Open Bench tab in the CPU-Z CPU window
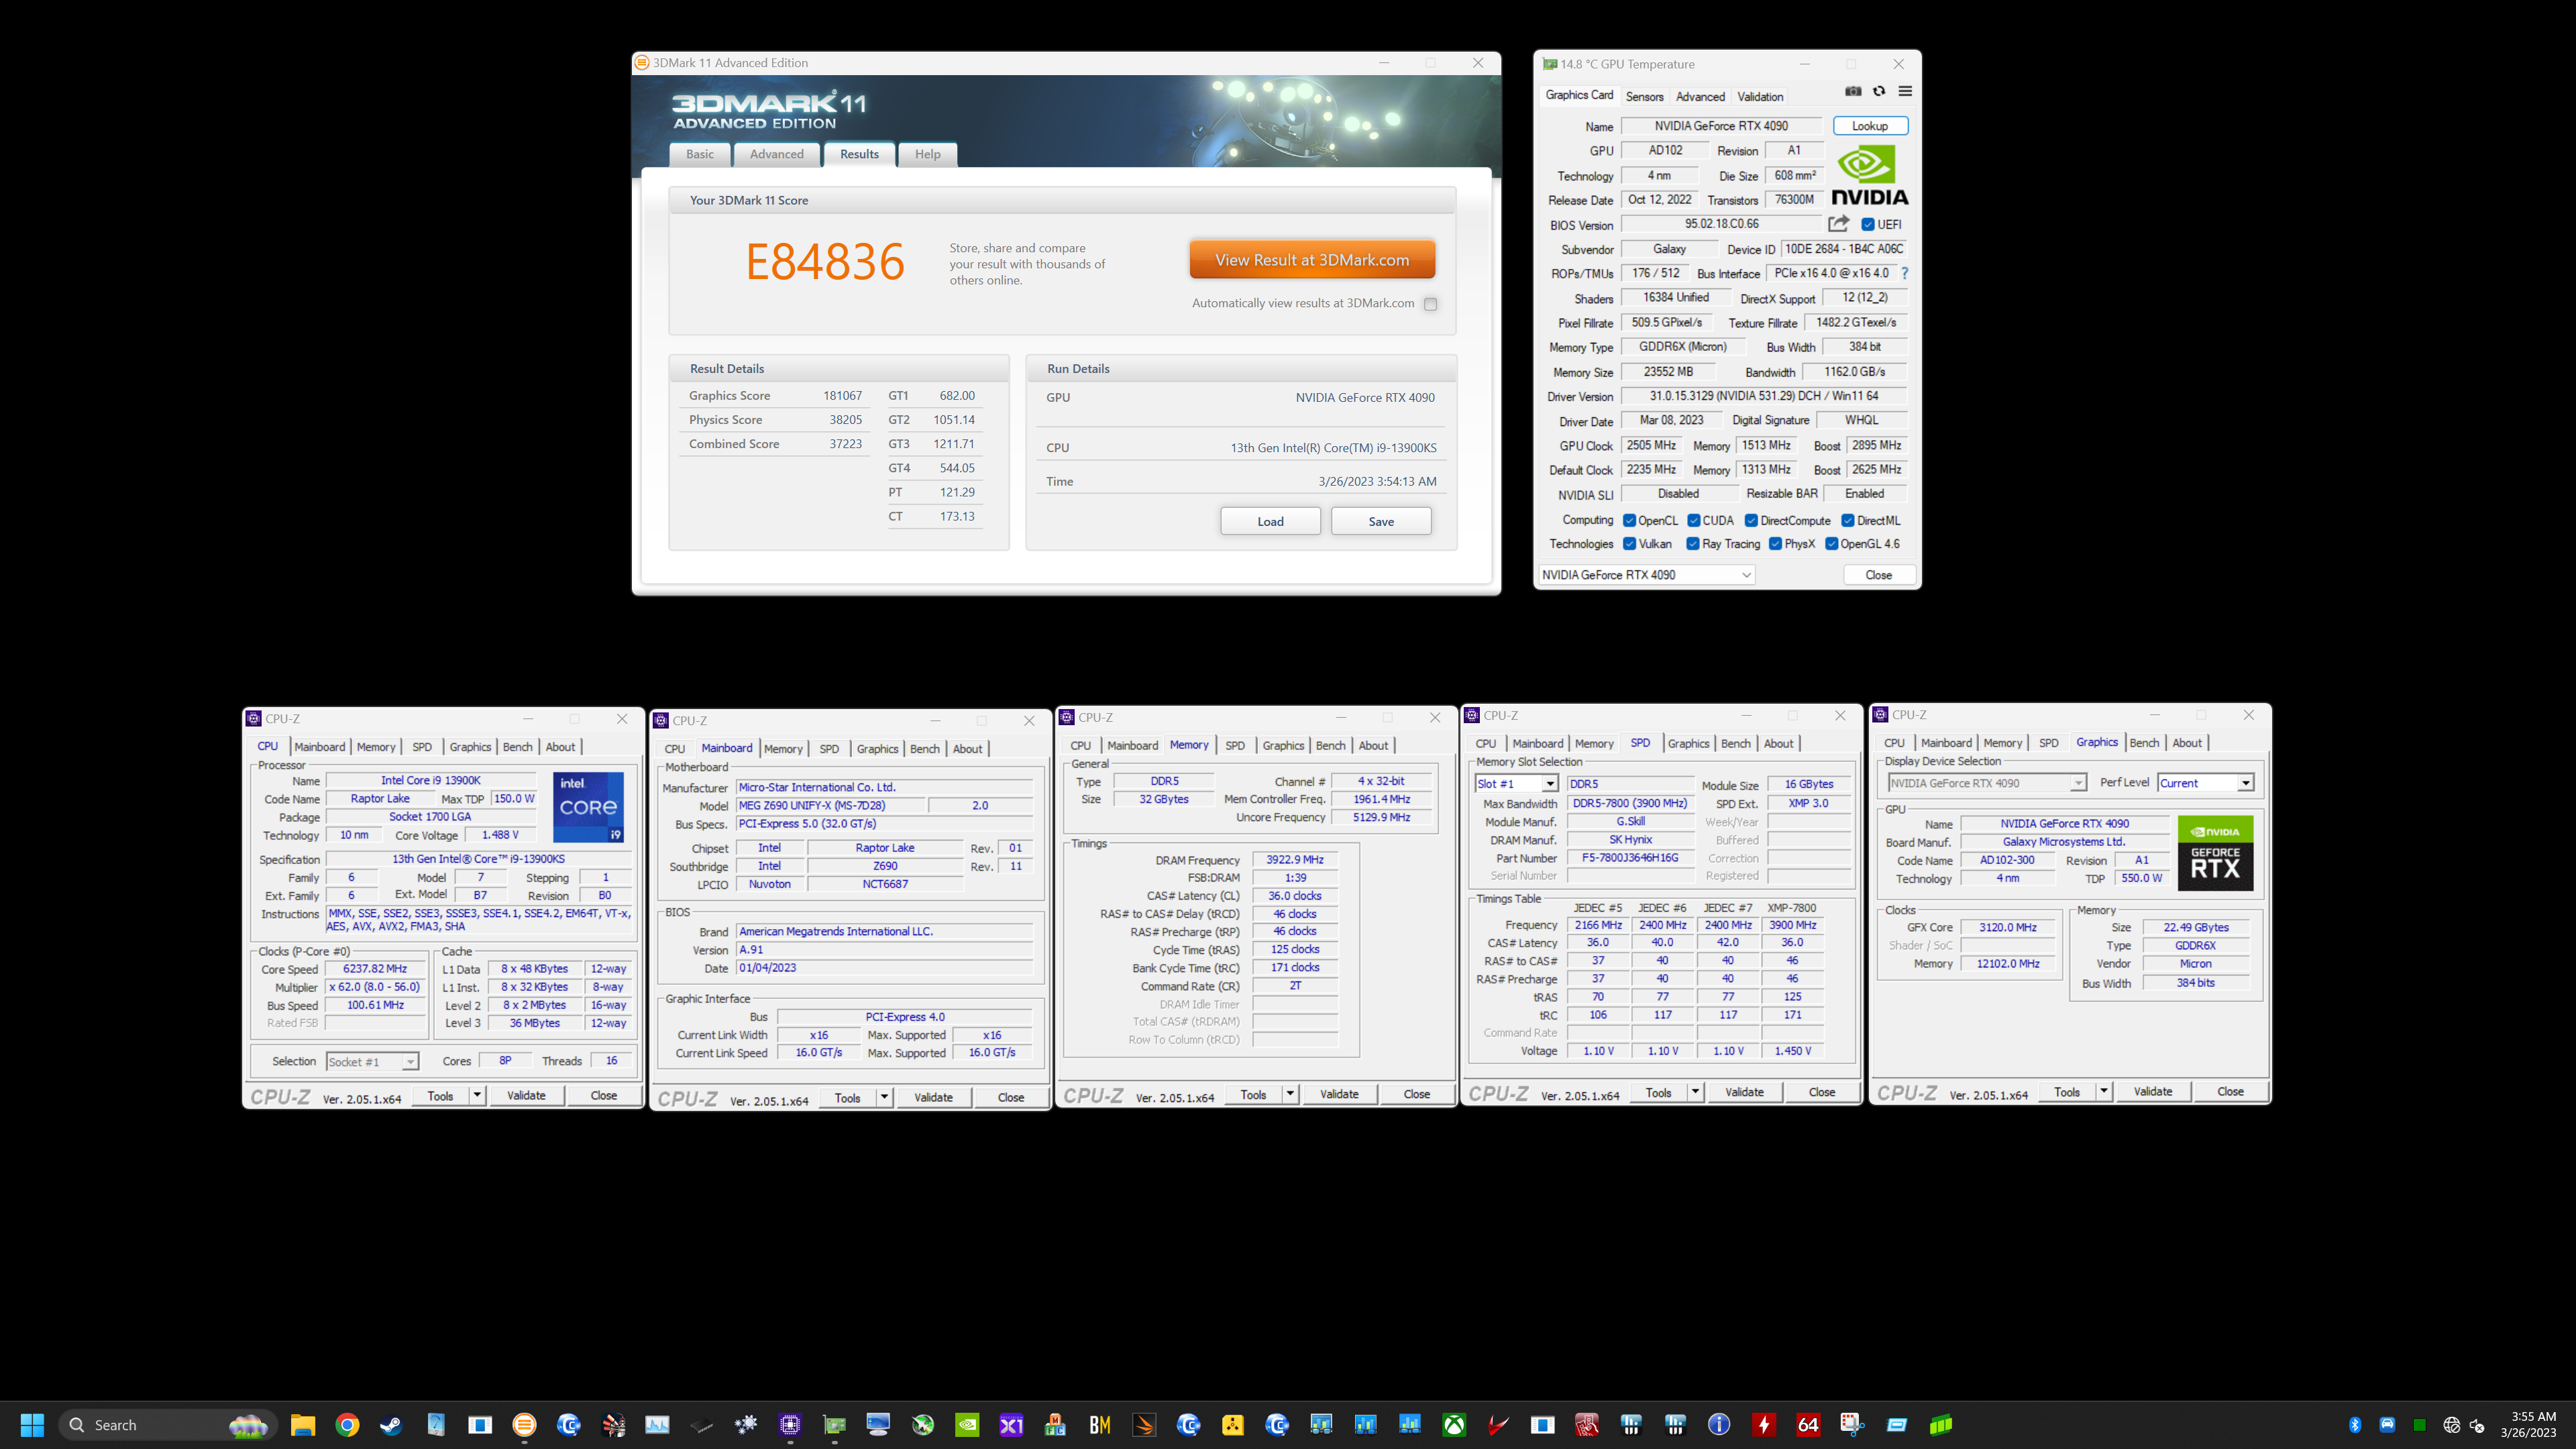 pos(517,747)
